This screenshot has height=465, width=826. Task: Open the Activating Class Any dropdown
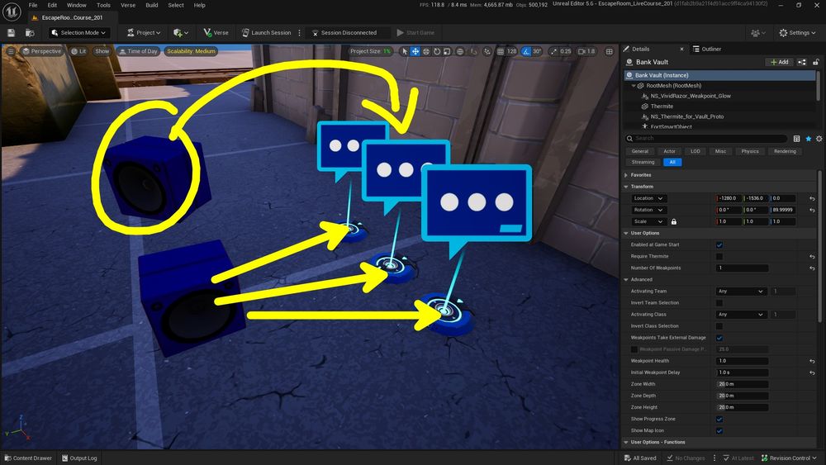click(x=740, y=315)
